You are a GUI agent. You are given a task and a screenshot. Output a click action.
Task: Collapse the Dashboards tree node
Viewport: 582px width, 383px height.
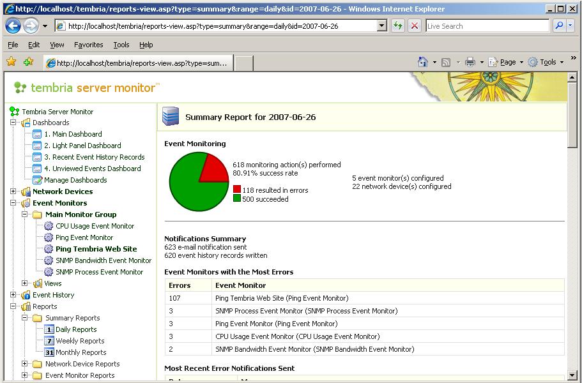(x=13, y=123)
